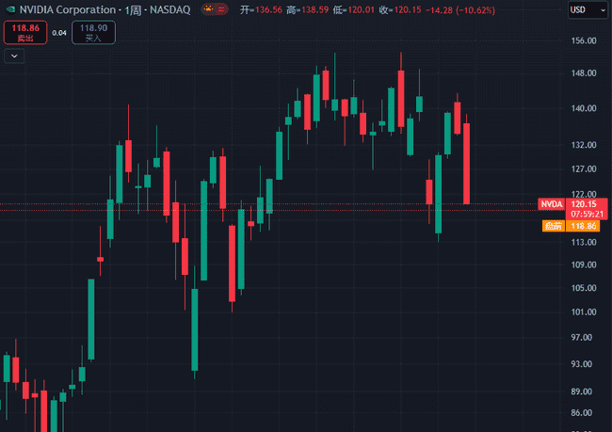Open the USD currency dropdown
Viewport: 612px width, 432px height.
(588, 9)
